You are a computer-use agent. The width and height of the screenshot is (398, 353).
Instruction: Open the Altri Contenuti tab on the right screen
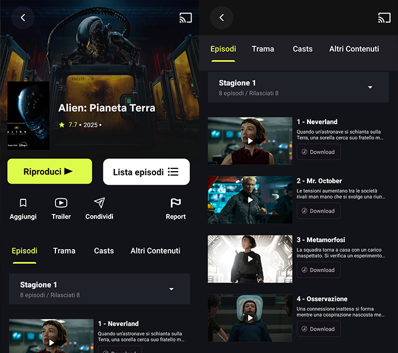[354, 49]
